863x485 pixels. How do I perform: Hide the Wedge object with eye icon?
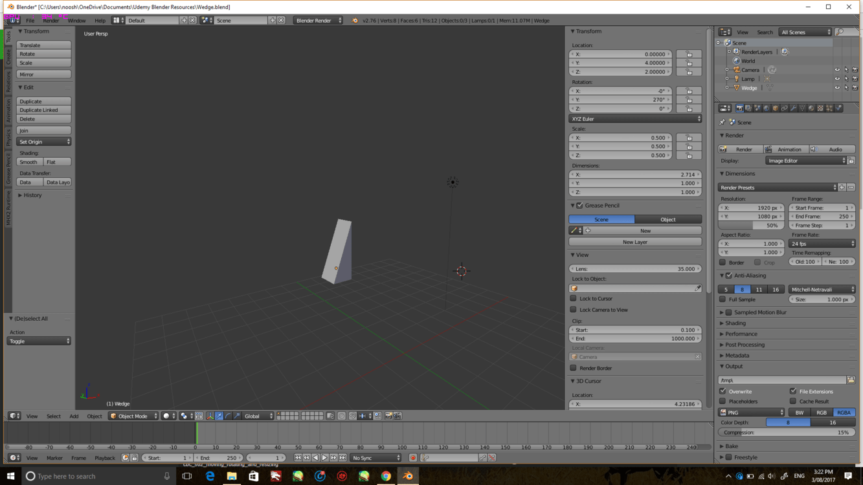(x=836, y=88)
